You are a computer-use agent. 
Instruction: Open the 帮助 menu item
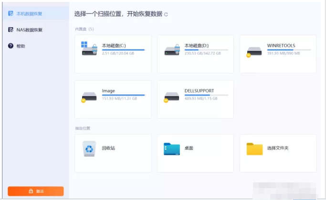(x=36, y=46)
